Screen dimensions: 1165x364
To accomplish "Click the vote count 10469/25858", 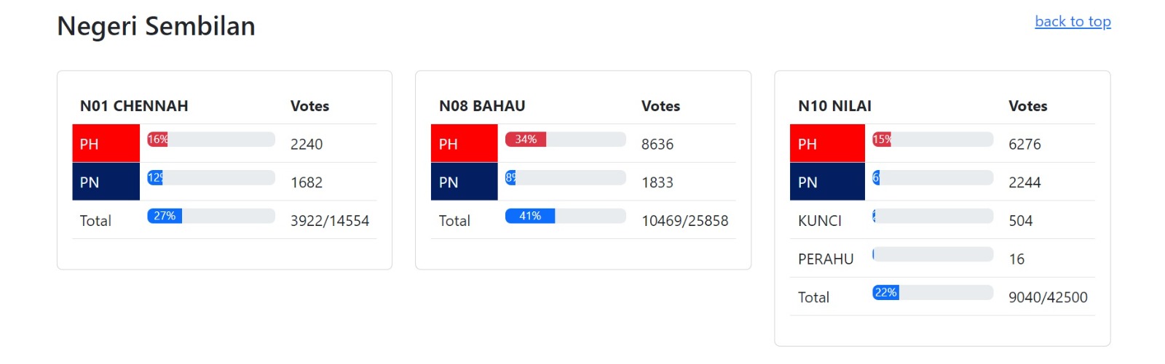I will tap(684, 221).
